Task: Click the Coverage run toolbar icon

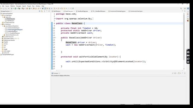Action: pos(19,8)
